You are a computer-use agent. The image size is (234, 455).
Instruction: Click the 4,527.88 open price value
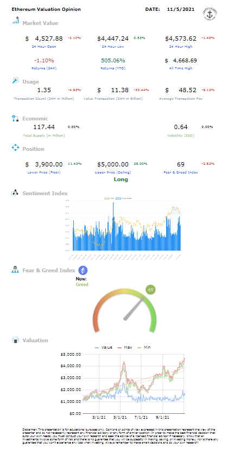click(x=49, y=39)
